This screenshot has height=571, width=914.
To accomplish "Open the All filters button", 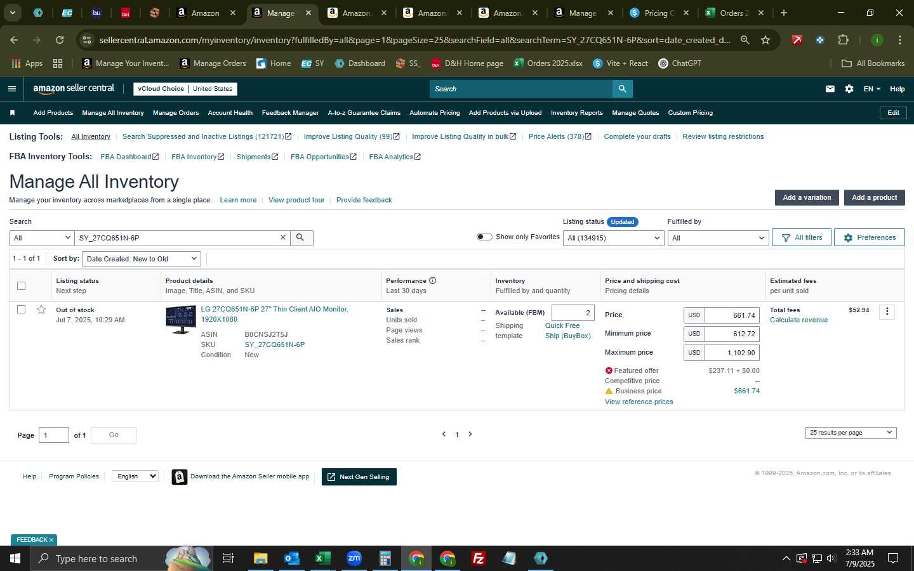I will click(x=802, y=237).
